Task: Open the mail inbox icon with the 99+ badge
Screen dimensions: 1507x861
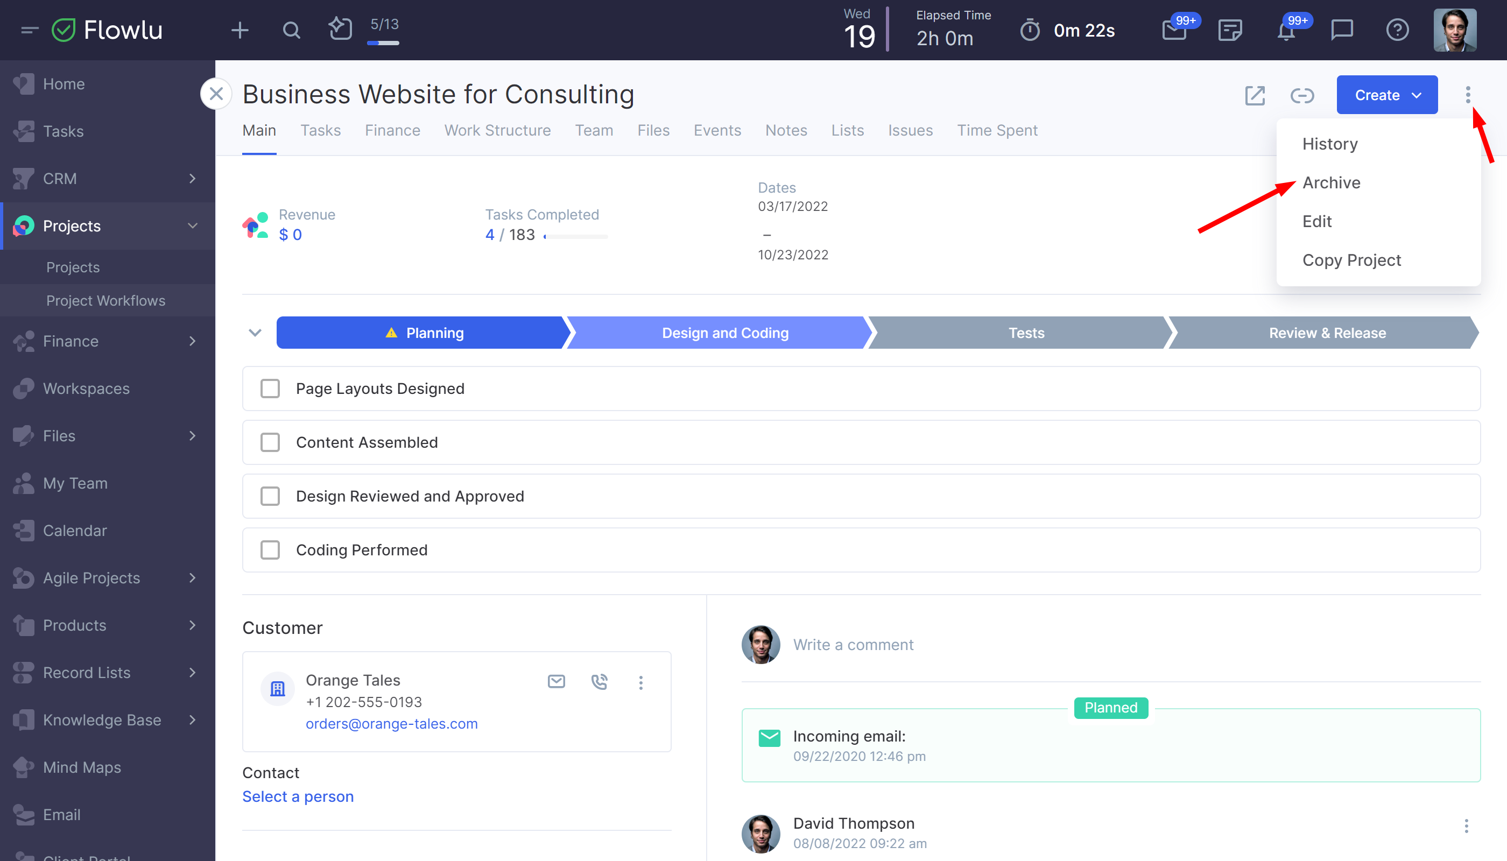Action: click(1174, 30)
